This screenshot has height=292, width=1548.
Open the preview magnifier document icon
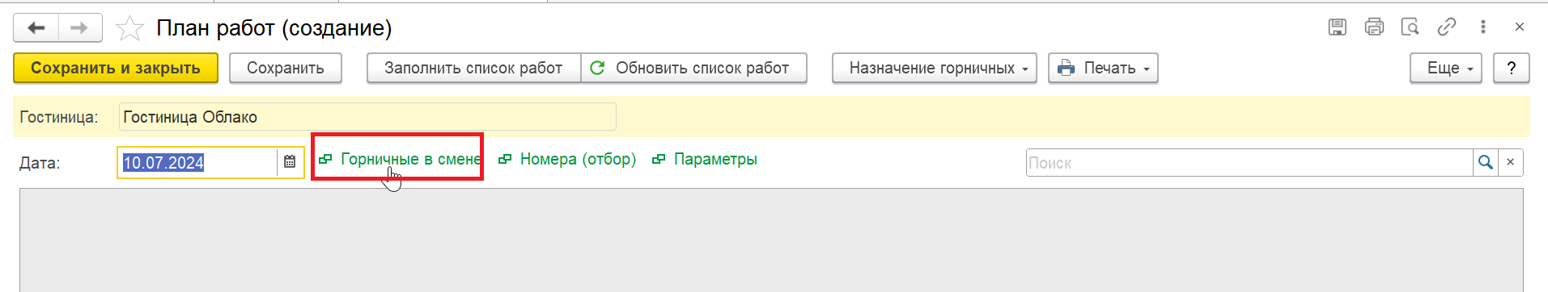(x=1410, y=27)
